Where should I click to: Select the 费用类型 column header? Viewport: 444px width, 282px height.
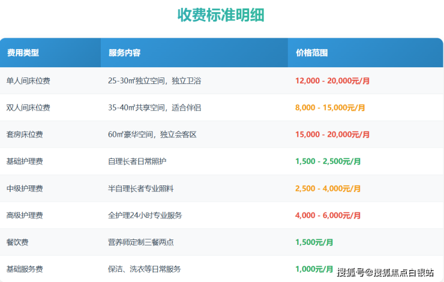[x=23, y=53]
